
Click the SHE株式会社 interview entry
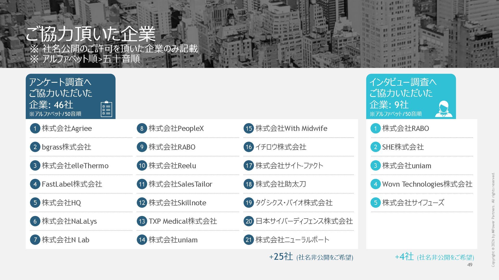[403, 147]
